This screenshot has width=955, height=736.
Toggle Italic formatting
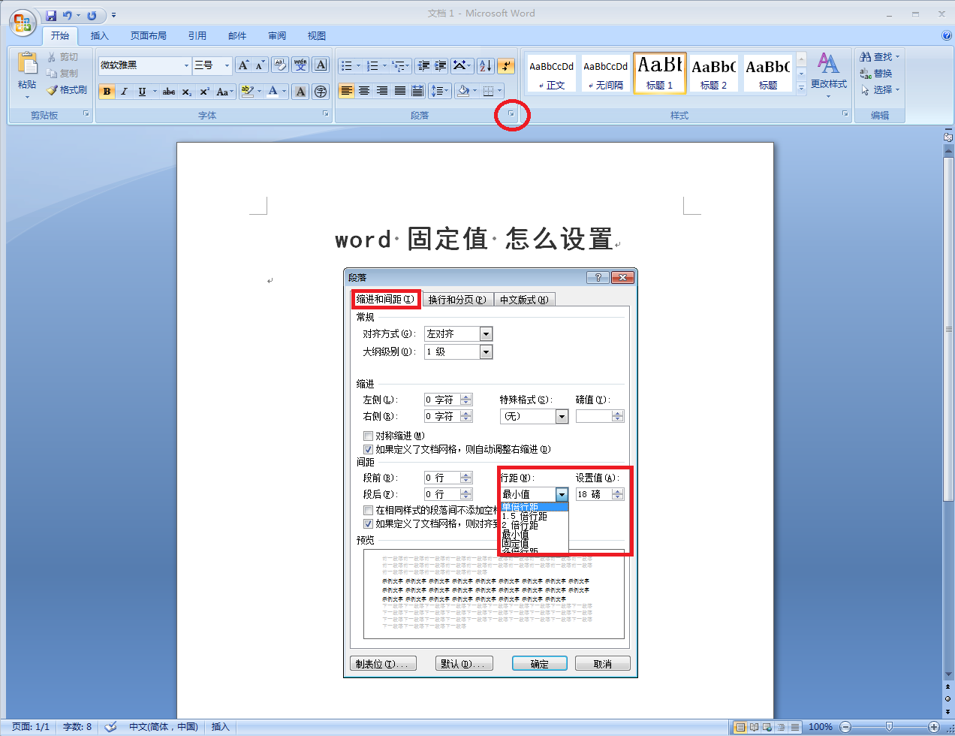[x=124, y=92]
